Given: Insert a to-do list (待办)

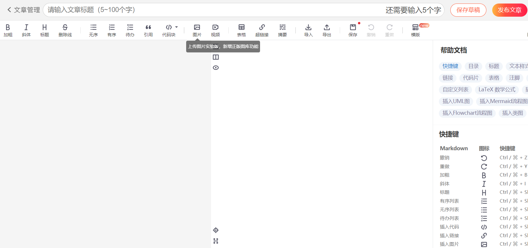Looking at the screenshot, I should point(130,30).
